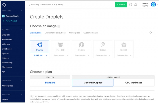Go to Kubernetes in the sidebar
The image size is (159, 103).
(x=7, y=39)
